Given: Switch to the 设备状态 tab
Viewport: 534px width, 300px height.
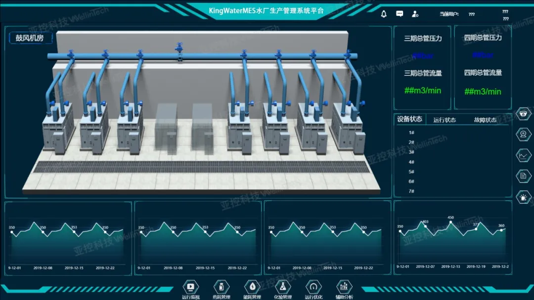Looking at the screenshot, I should (x=409, y=119).
